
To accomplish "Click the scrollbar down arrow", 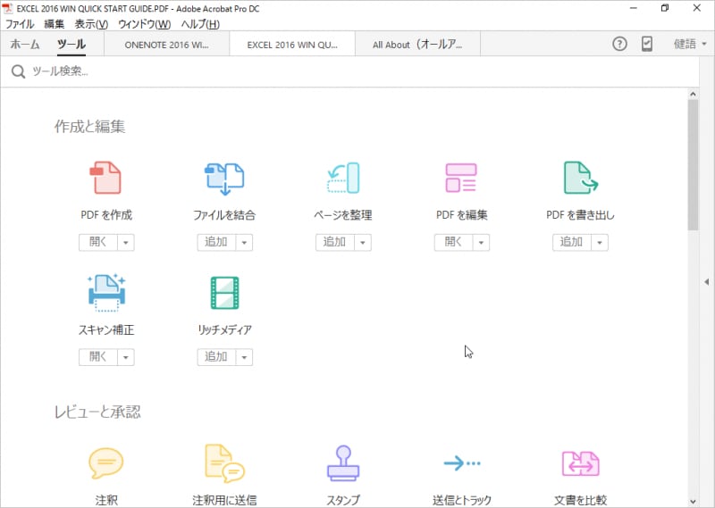I will point(694,502).
